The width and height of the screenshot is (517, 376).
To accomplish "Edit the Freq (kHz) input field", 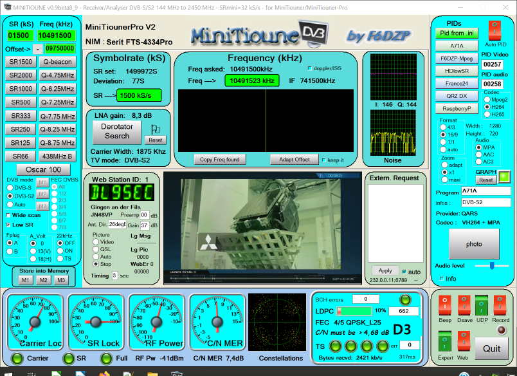I will coord(57,35).
